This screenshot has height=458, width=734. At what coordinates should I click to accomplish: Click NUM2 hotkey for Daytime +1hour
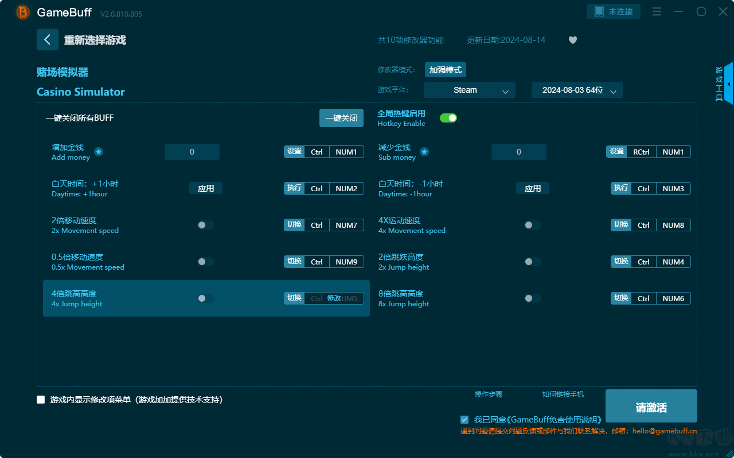[x=346, y=188]
